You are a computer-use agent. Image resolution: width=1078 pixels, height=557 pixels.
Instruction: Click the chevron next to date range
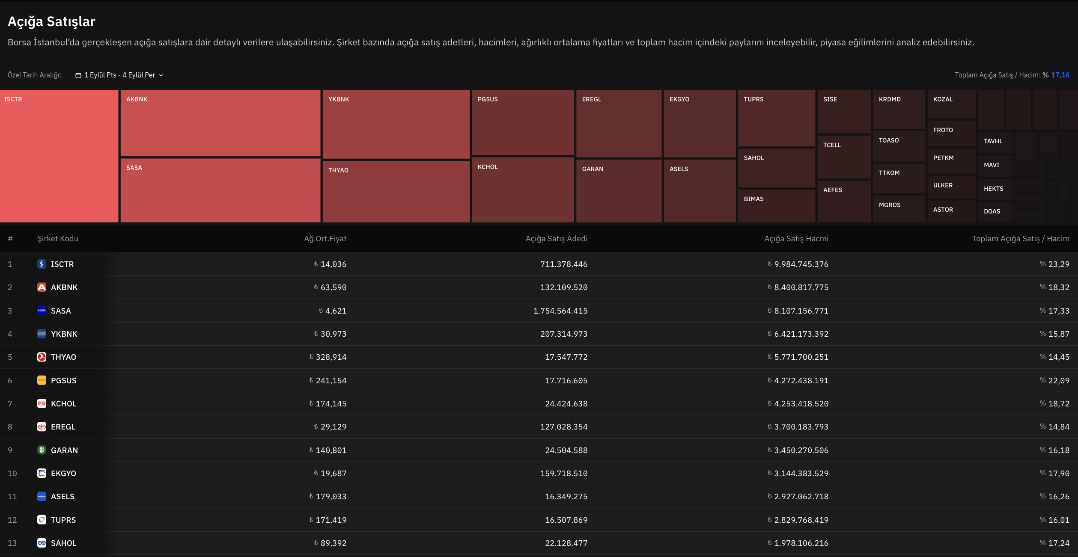tap(161, 75)
